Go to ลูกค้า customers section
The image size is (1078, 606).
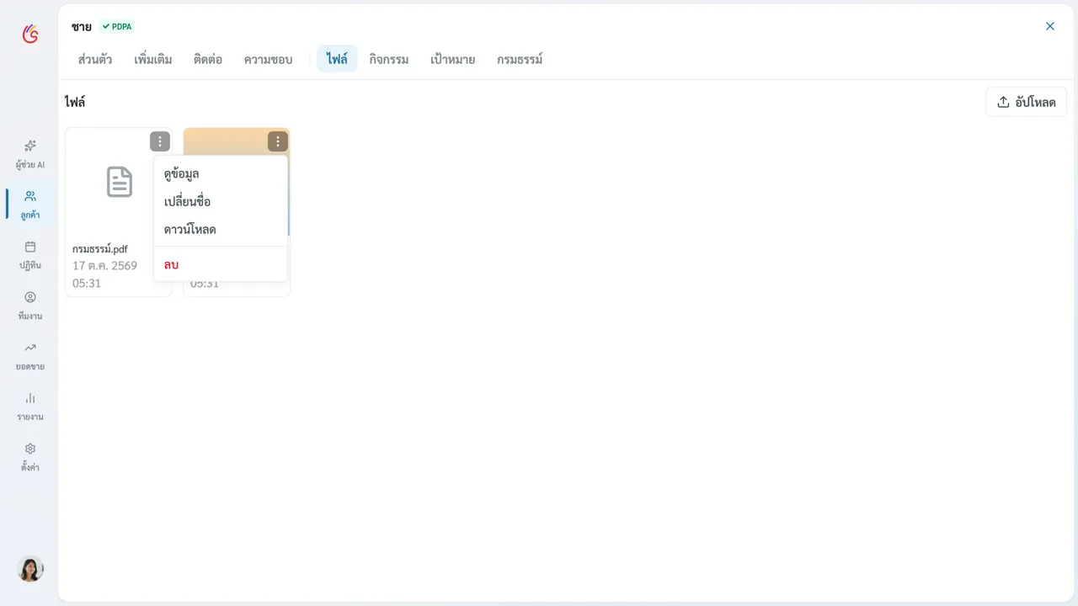point(30,205)
